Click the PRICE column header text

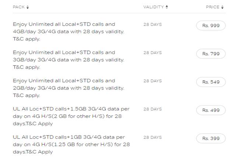212,7
